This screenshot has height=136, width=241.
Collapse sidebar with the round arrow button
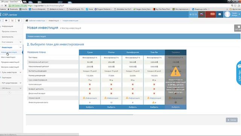pos(9,93)
